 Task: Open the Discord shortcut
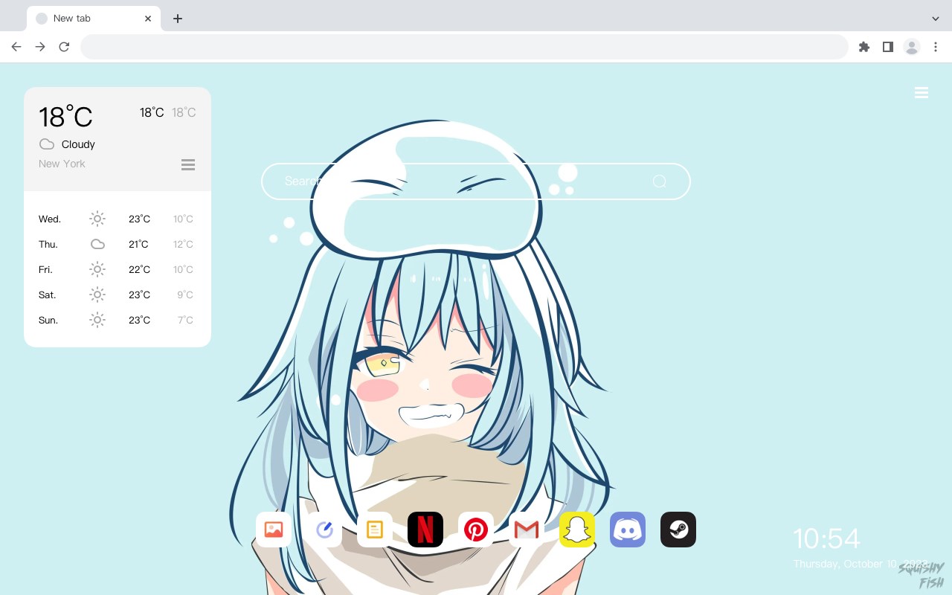(628, 530)
